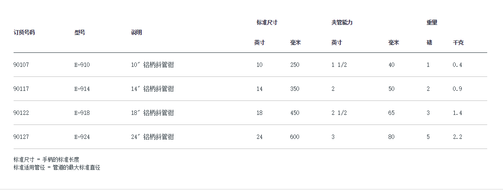Select the 重量 group header

[432, 22]
